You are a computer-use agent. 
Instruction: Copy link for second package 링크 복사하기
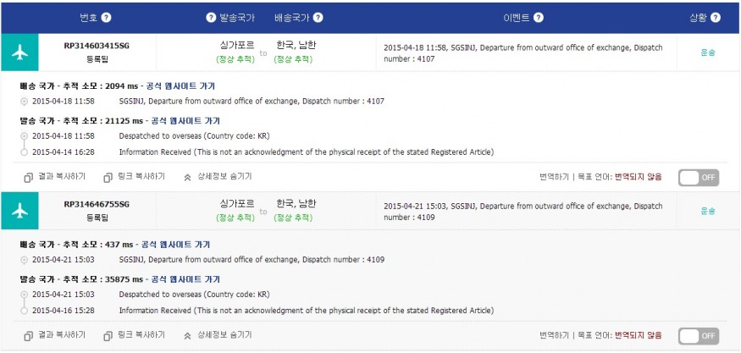tap(134, 335)
